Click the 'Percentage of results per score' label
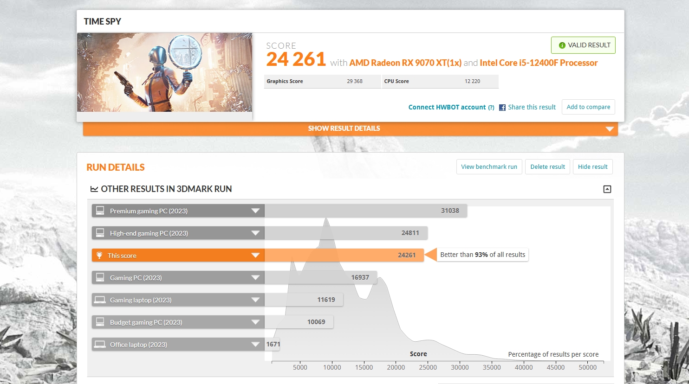 [553, 354]
